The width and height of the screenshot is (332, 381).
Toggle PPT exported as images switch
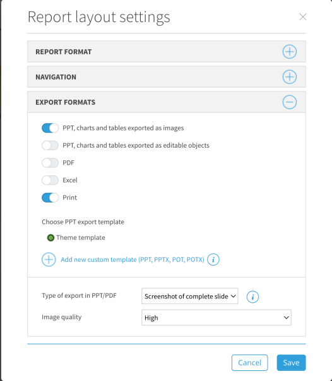(50, 128)
